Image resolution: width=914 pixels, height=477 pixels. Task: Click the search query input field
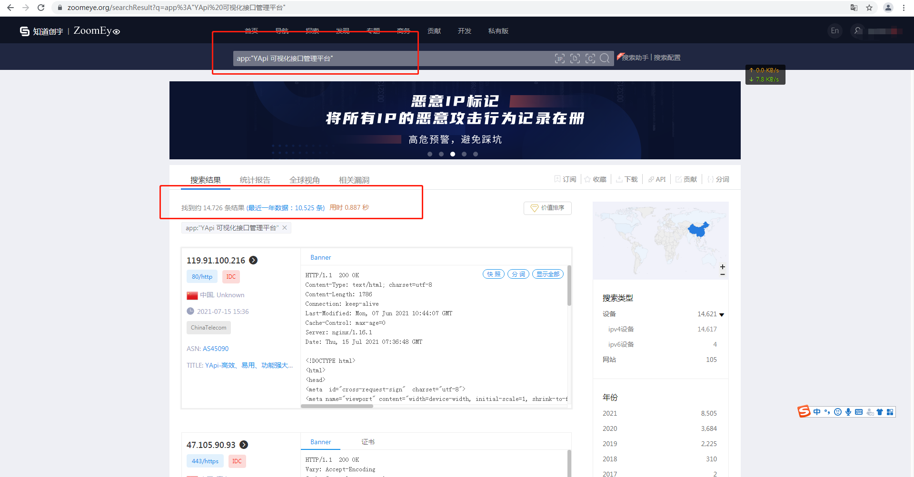[x=390, y=58]
